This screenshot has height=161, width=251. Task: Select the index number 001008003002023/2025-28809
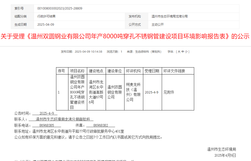[x=60, y=8]
